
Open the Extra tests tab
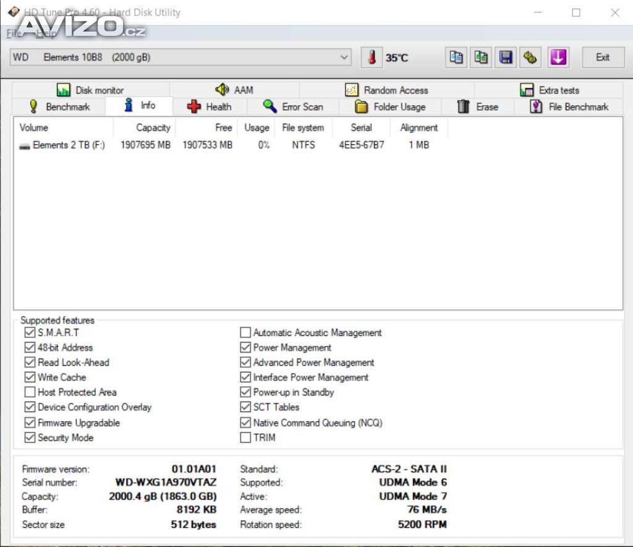[550, 90]
